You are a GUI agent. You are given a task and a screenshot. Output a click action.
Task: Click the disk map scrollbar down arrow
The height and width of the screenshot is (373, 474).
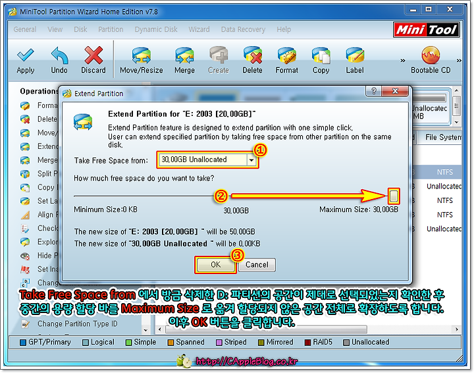pos(456,122)
